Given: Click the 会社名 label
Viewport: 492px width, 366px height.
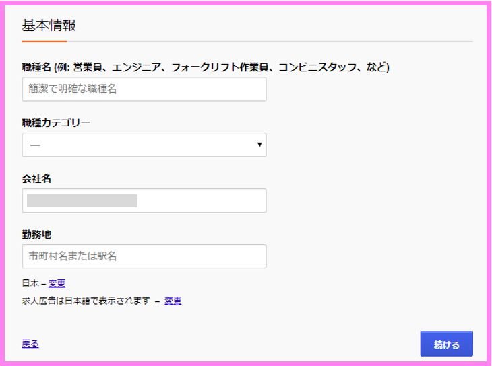Looking at the screenshot, I should (36, 178).
